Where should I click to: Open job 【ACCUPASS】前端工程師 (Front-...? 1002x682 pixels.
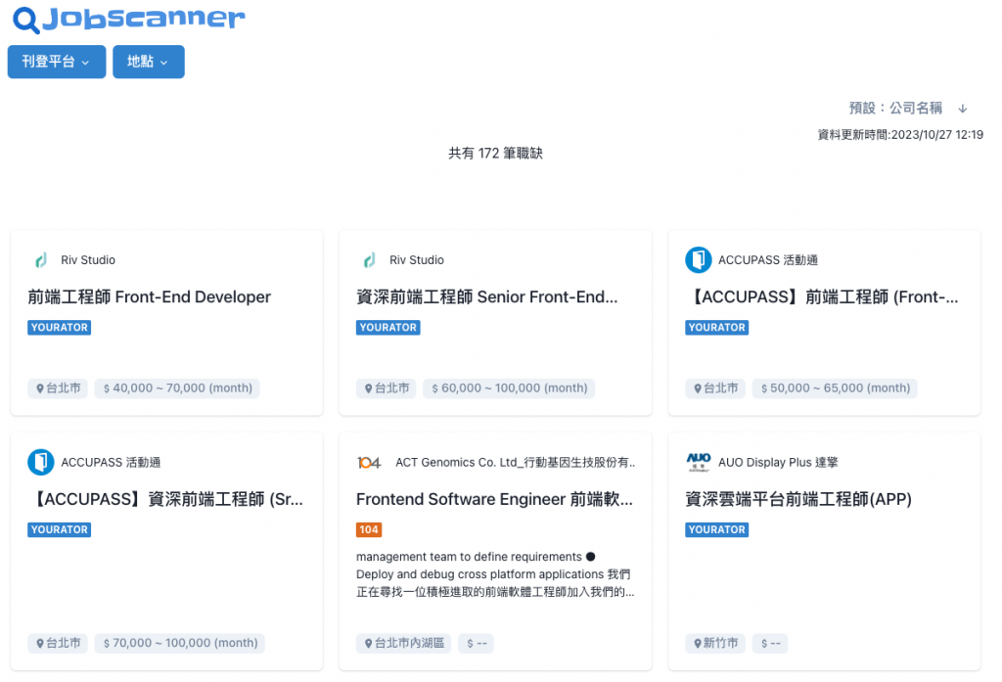coord(822,297)
